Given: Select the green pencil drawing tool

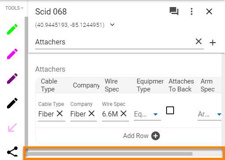Looking at the screenshot, I should (12, 29).
